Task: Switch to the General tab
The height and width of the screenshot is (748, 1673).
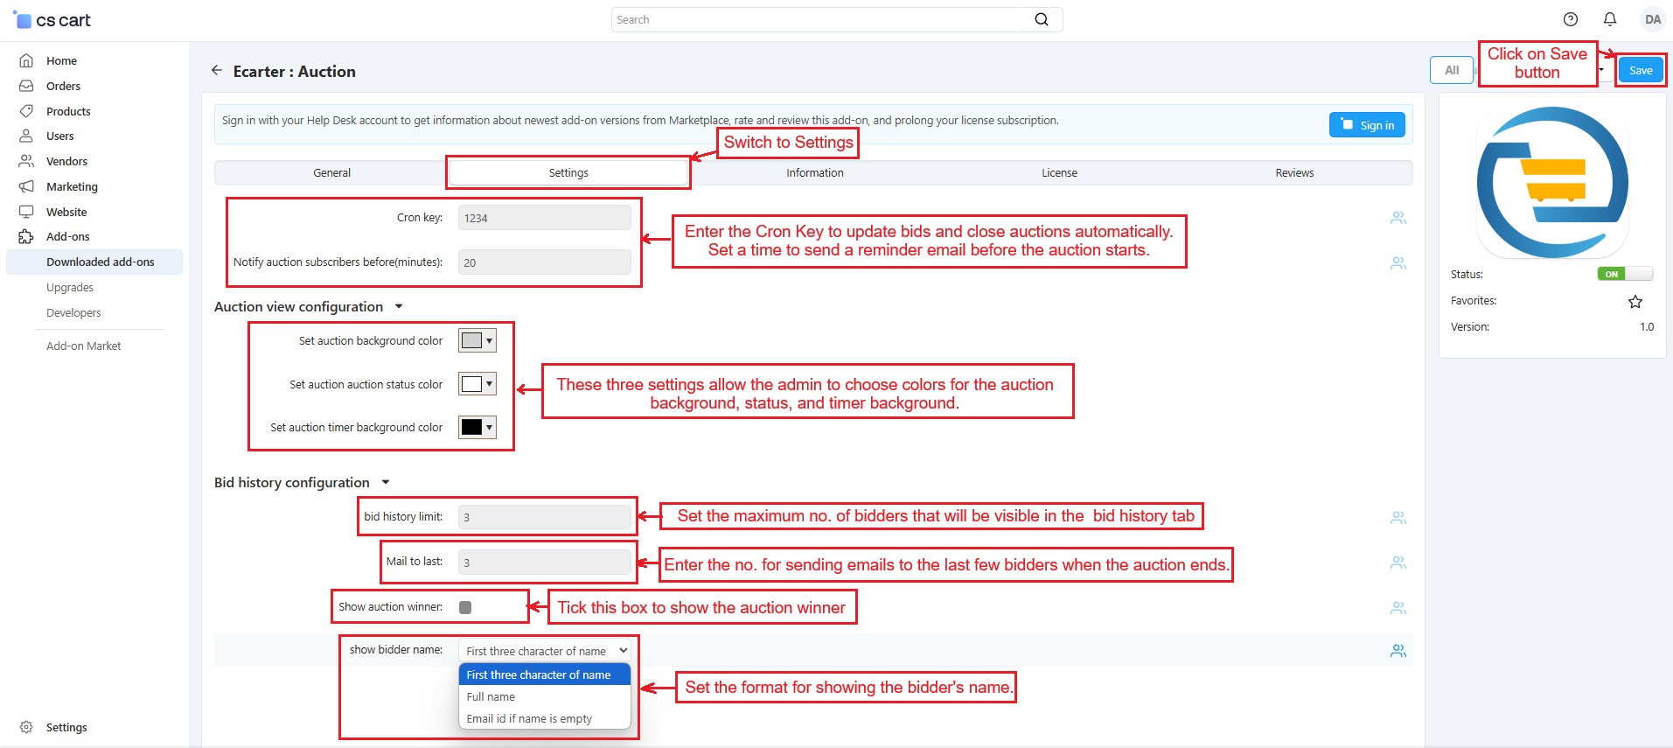Action: pos(331,173)
